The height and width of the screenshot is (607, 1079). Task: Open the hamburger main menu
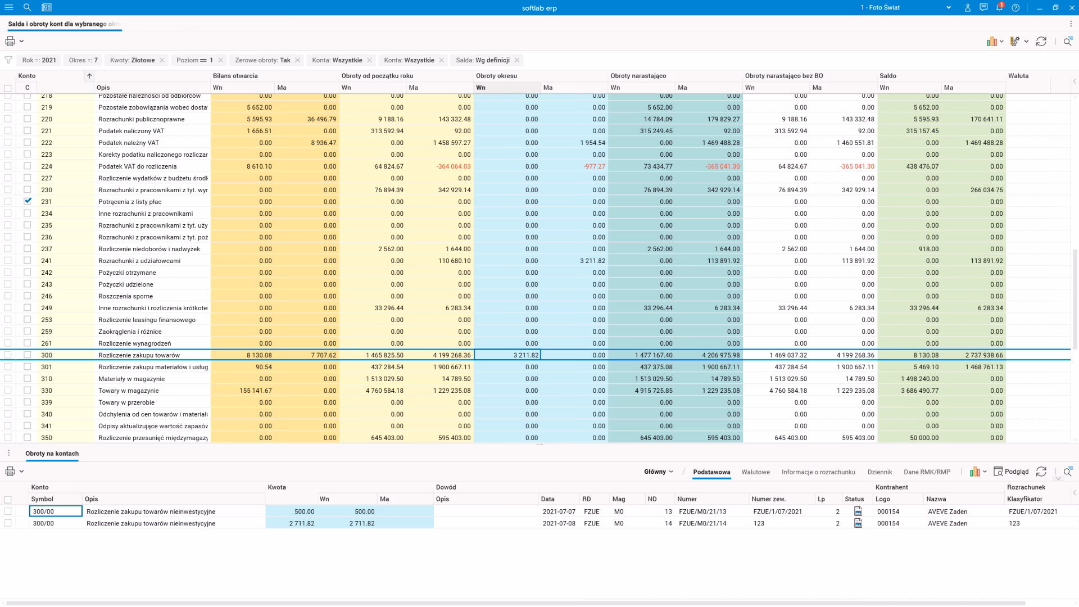tap(8, 7)
